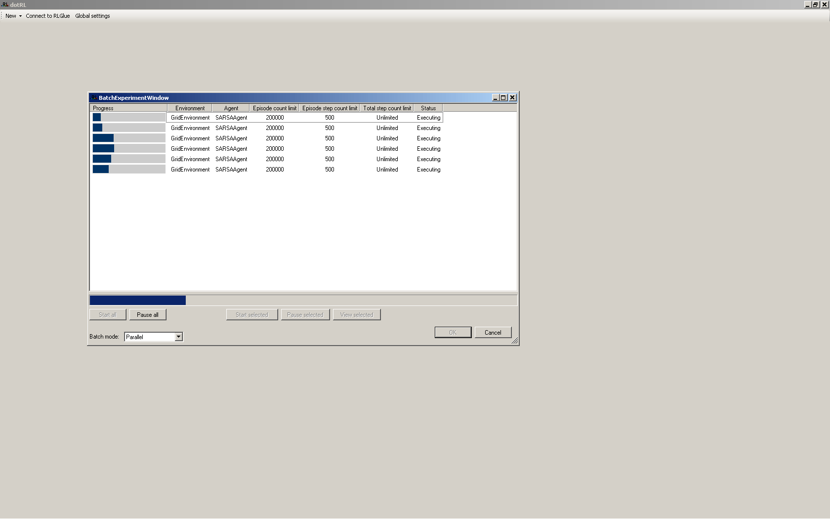Open Global settings

92,16
